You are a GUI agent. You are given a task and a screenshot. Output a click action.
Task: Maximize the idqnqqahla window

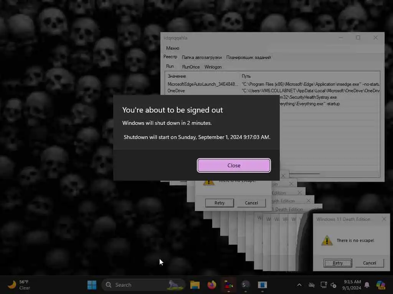358,38
